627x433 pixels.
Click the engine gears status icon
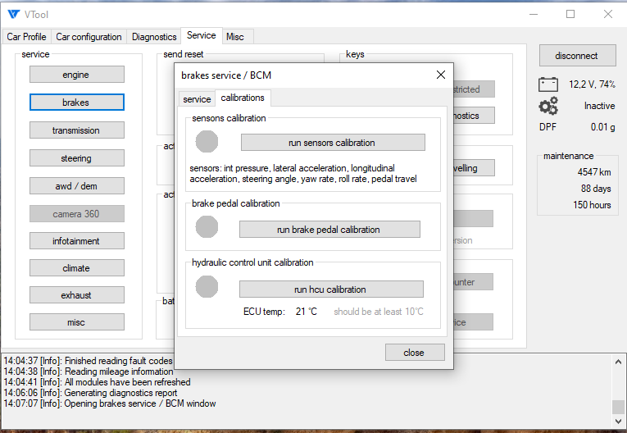(548, 106)
